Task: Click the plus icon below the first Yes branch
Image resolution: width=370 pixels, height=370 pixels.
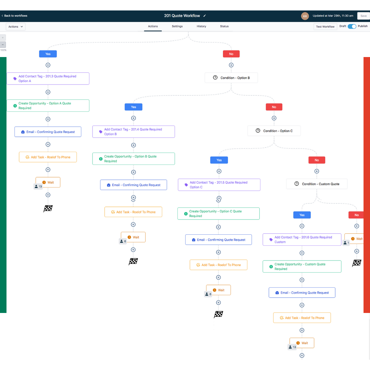Action: 48,65
